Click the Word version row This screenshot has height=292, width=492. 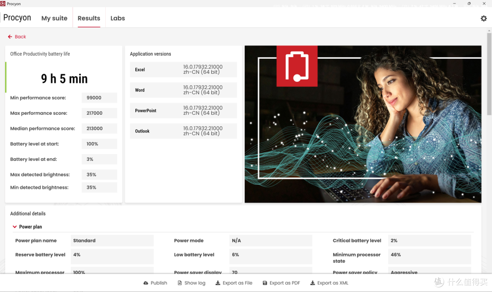(184, 90)
